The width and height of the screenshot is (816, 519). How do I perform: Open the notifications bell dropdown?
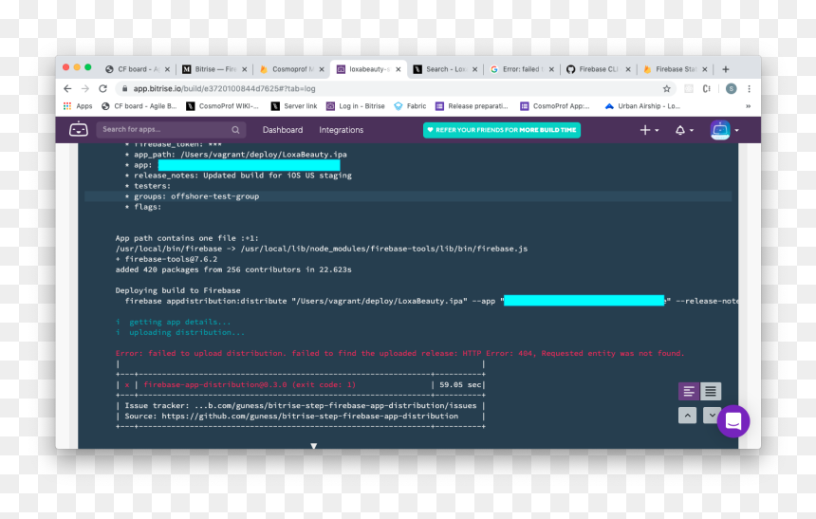pos(684,130)
